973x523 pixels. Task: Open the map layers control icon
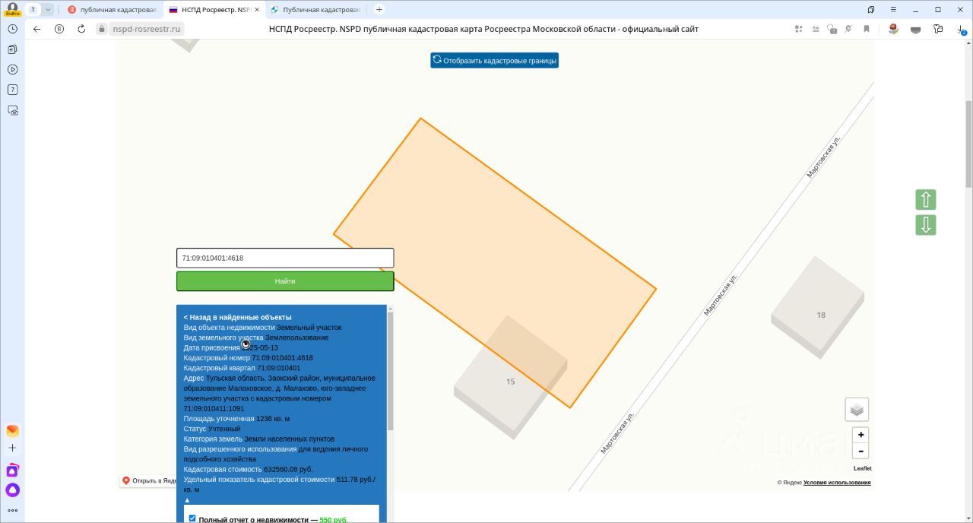pos(857,410)
